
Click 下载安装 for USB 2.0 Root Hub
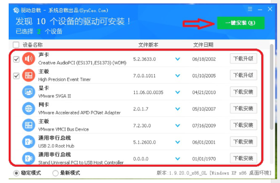[x=243, y=142]
